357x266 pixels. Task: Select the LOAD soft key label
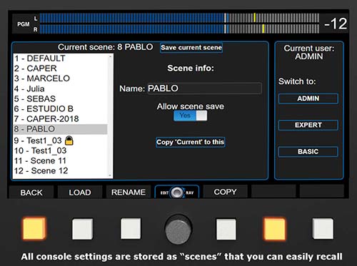tap(80, 193)
